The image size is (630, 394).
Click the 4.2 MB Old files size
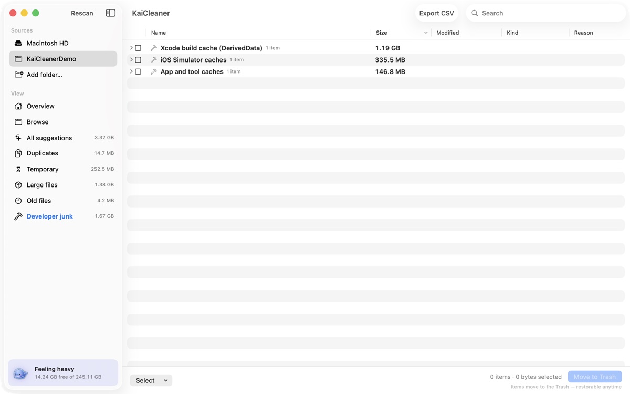point(106,201)
